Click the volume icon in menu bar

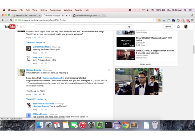[148, 10]
